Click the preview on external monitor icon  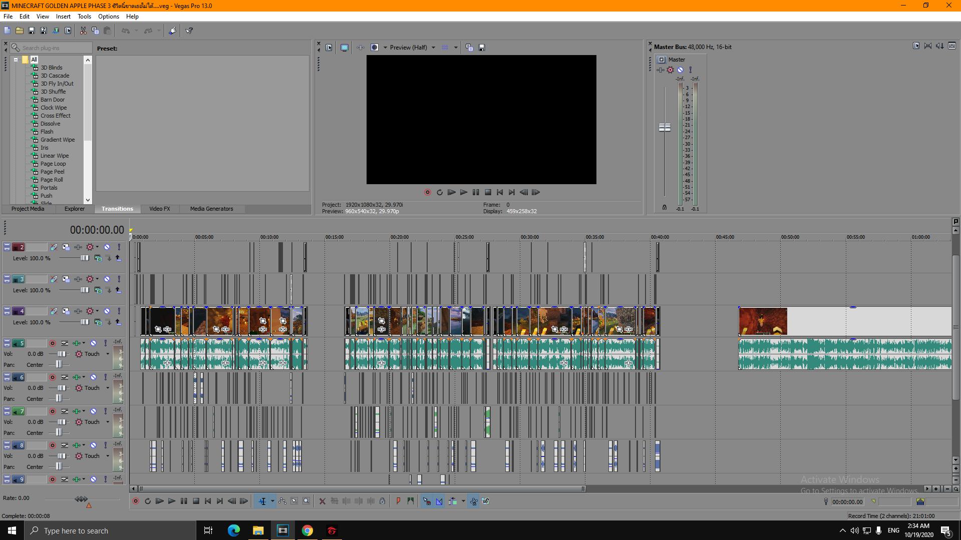click(x=344, y=48)
